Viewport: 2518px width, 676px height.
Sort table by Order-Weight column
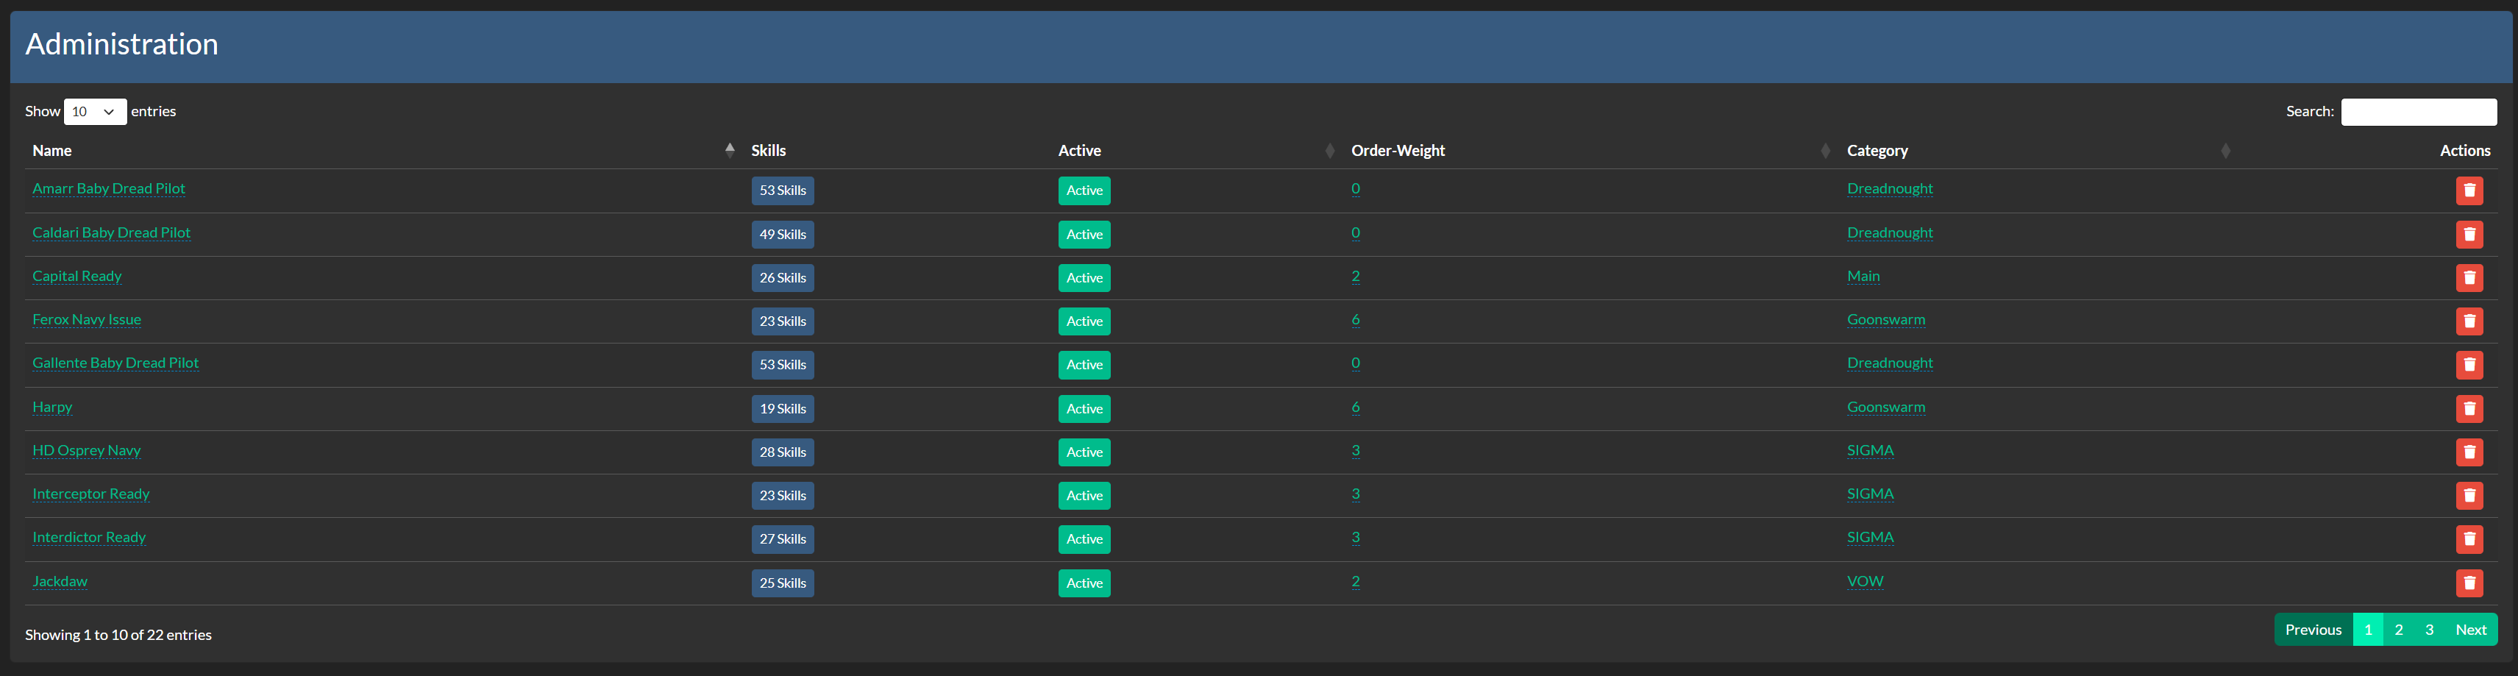pyautogui.click(x=1397, y=151)
